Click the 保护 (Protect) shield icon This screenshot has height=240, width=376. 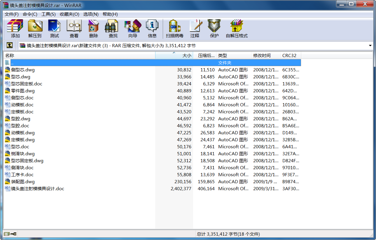(x=214, y=29)
